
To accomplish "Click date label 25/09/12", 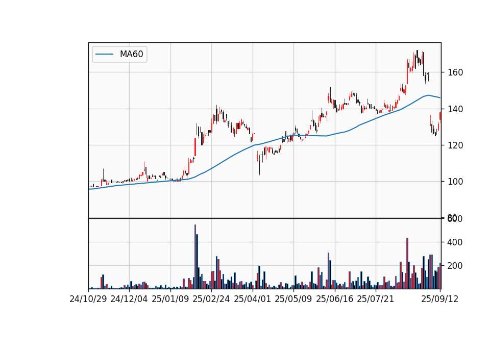I will [x=440, y=299].
